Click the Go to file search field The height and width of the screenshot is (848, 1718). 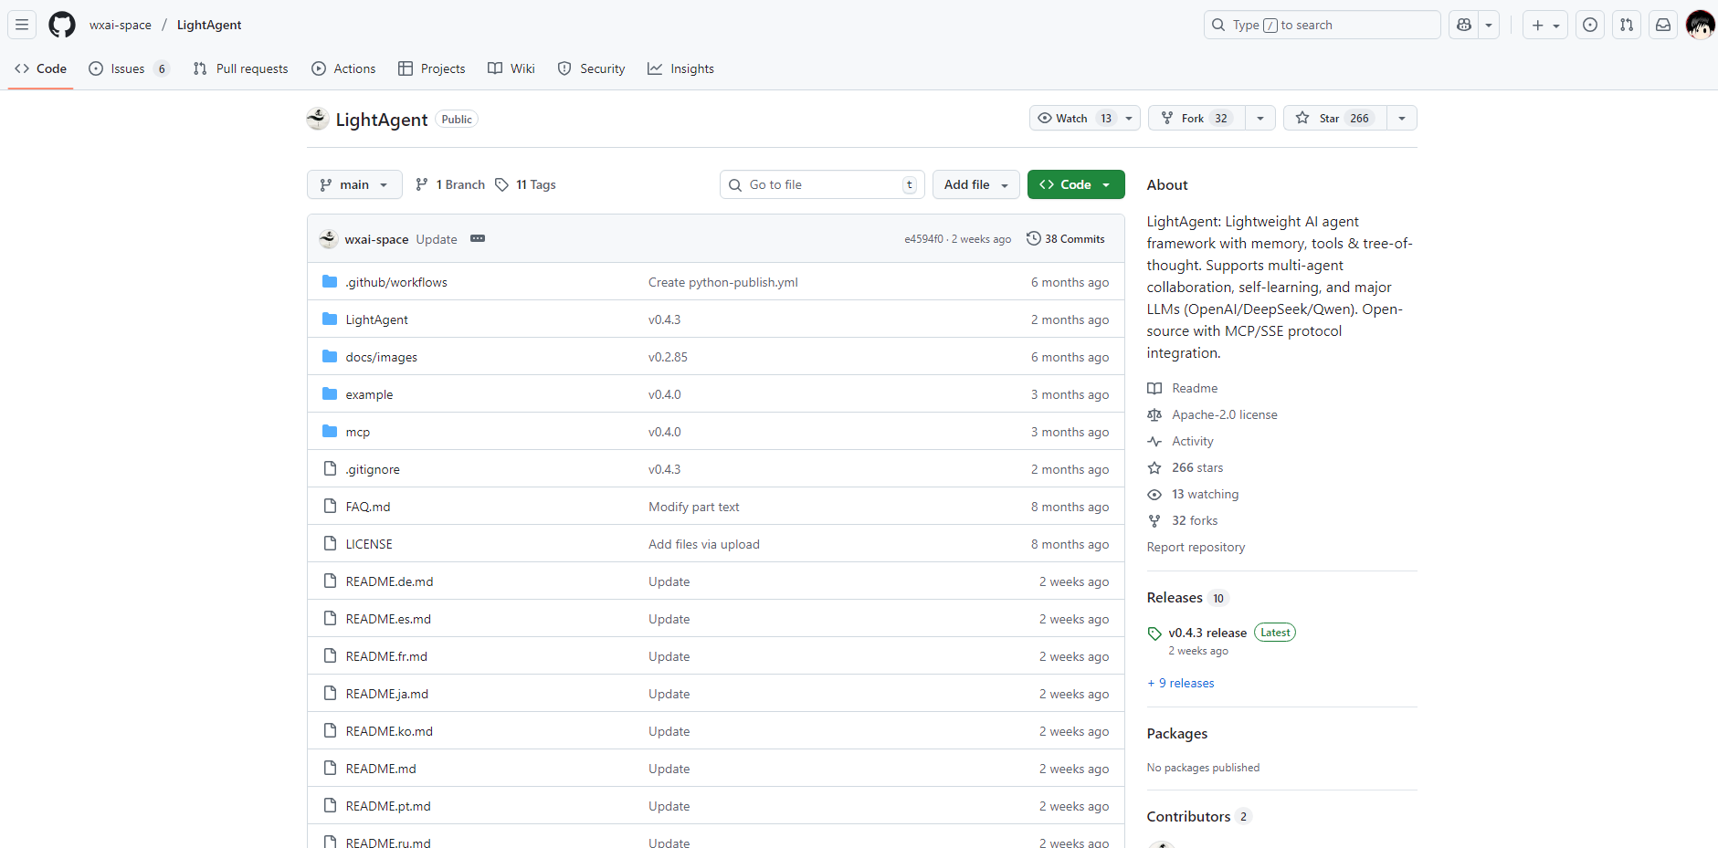[x=822, y=185]
